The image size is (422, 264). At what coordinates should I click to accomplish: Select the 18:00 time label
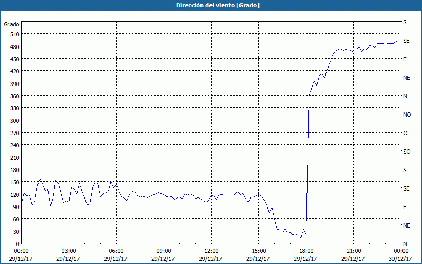[x=306, y=251]
